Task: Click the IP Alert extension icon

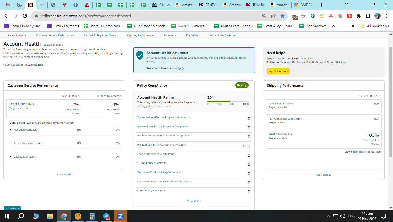Action: click(x=331, y=16)
